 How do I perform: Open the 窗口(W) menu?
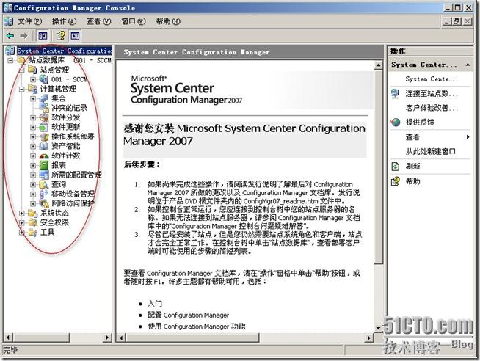tap(134, 21)
